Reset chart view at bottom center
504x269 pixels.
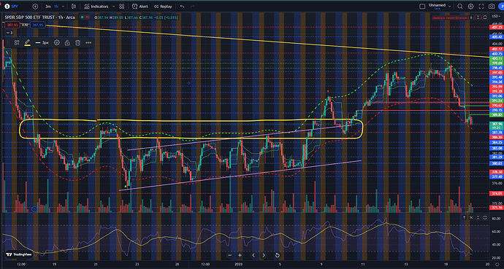point(277,255)
